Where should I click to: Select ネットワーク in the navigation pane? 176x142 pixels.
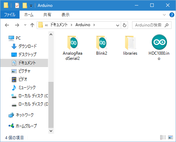[21, 115]
